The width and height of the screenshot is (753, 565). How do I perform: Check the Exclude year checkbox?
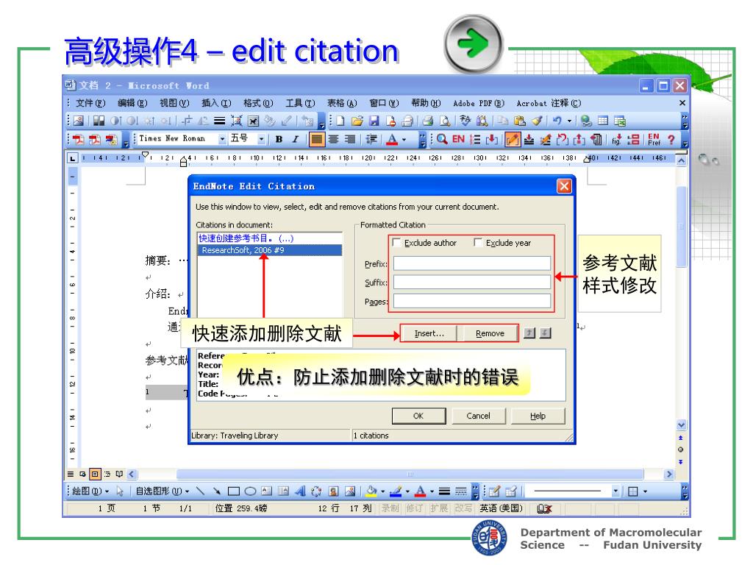[x=478, y=243]
